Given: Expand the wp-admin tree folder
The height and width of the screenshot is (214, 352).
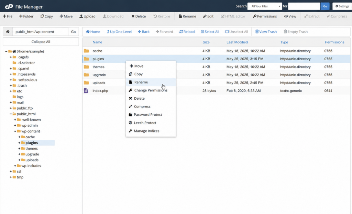Looking at the screenshot, I should [15, 125].
